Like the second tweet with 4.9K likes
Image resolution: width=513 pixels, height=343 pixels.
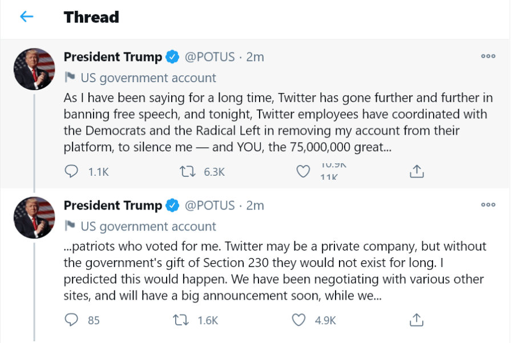[299, 320]
